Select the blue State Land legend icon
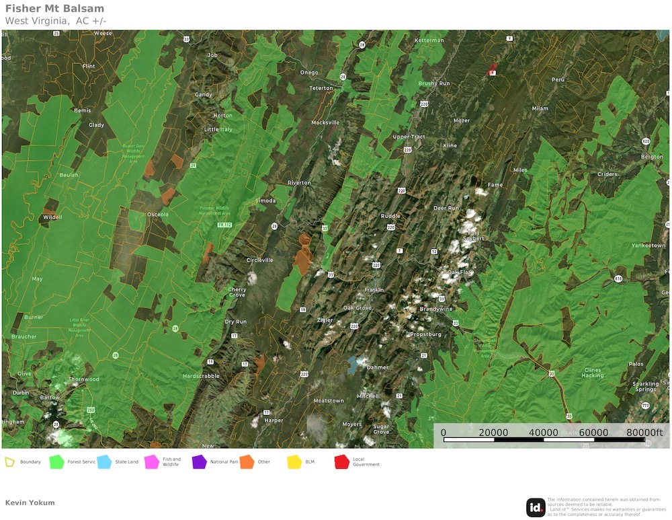This screenshot has width=672, height=520. pyautogui.click(x=104, y=462)
